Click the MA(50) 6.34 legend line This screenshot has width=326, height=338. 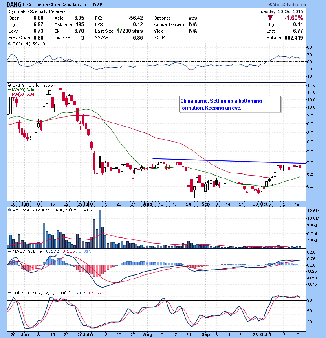(21, 94)
